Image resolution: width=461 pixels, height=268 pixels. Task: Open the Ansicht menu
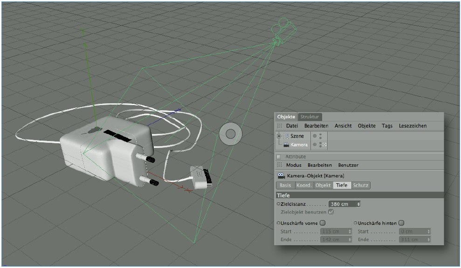(343, 126)
